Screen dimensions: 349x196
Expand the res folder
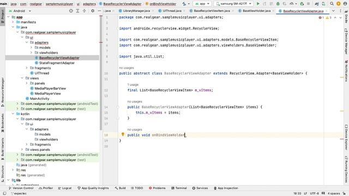tap(13, 170)
